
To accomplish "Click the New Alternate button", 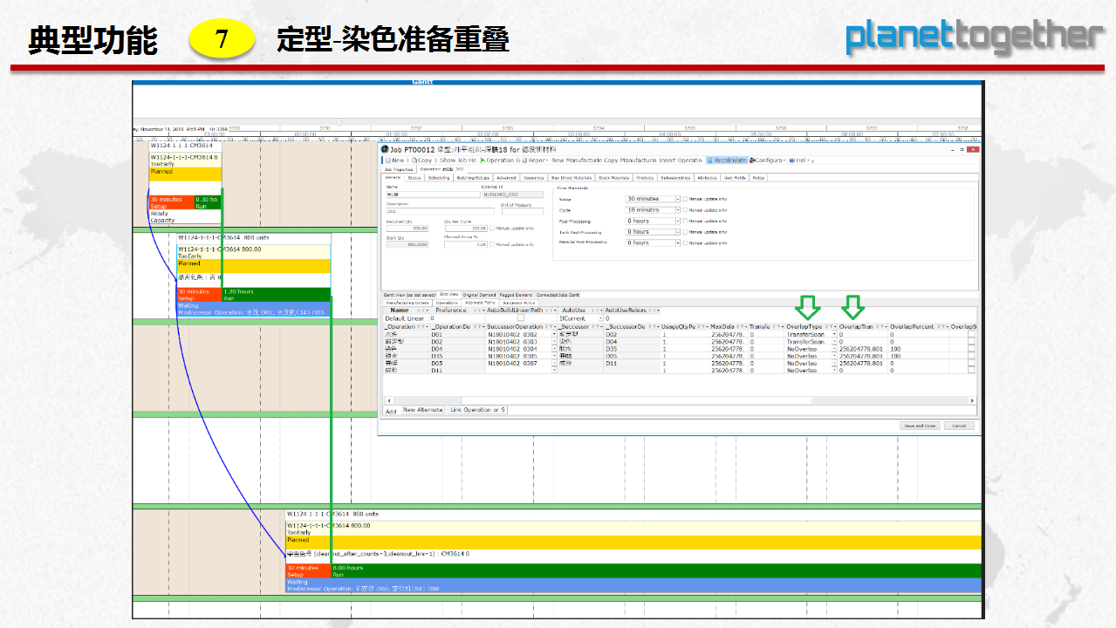I will point(421,410).
